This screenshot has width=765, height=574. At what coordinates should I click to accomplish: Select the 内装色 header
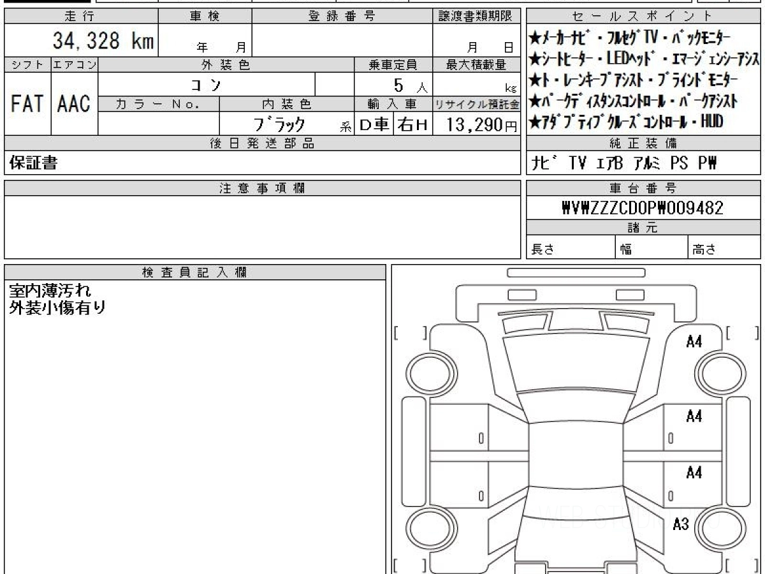click(x=287, y=104)
